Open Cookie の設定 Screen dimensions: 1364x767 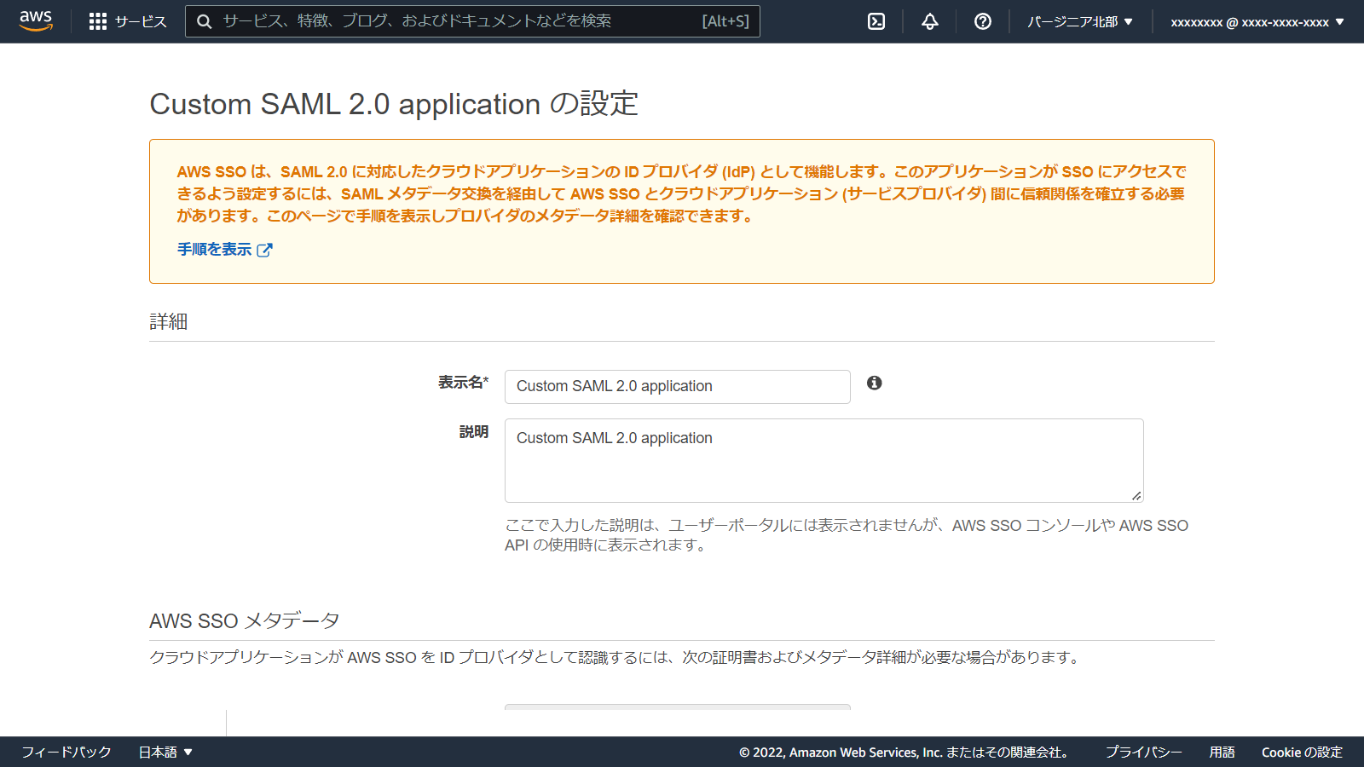coord(1302,752)
